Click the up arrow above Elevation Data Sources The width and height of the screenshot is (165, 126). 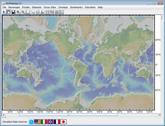[3, 118]
